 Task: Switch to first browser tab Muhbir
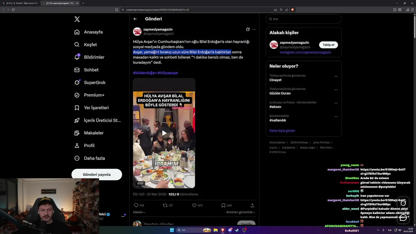point(20,3)
